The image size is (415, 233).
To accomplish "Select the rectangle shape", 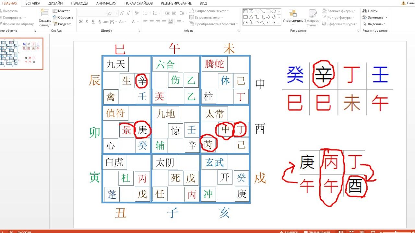I will tap(267, 11).
